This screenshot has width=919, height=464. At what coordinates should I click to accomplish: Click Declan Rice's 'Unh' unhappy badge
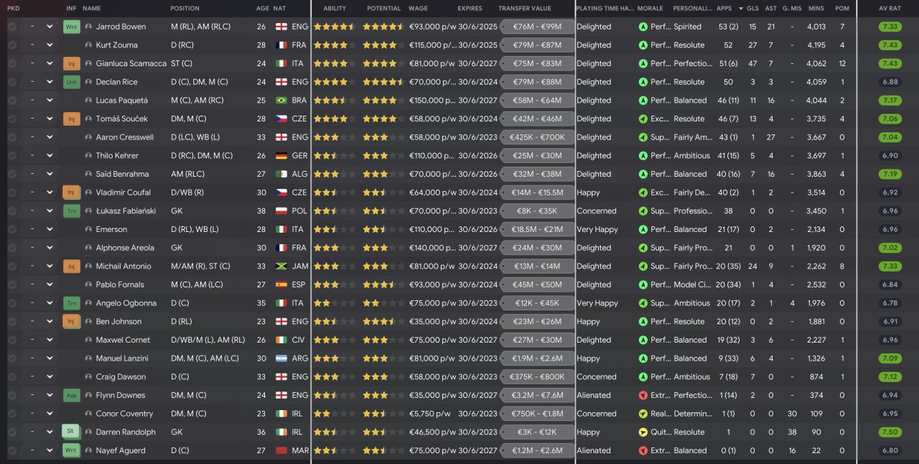pyautogui.click(x=72, y=82)
